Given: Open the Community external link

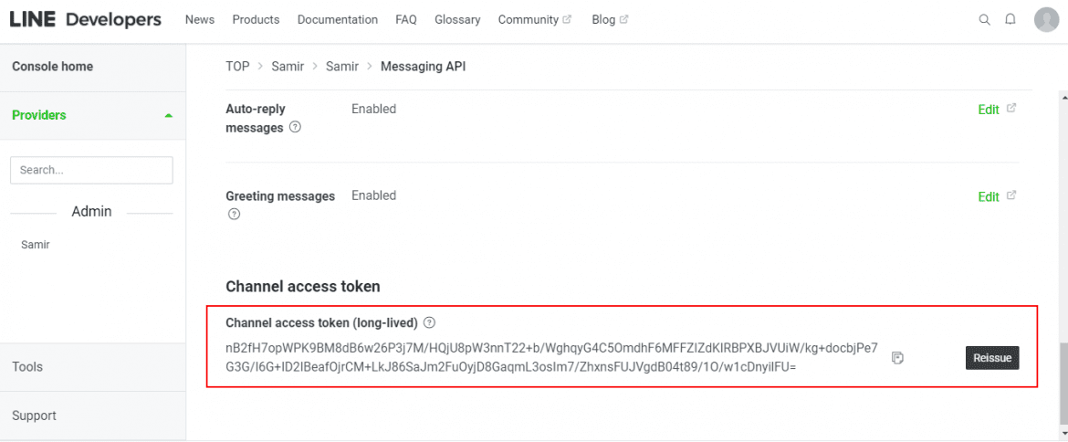Looking at the screenshot, I should 534,19.
